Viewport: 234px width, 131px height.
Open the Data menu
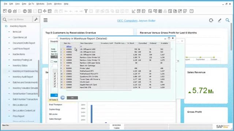point(24,4)
